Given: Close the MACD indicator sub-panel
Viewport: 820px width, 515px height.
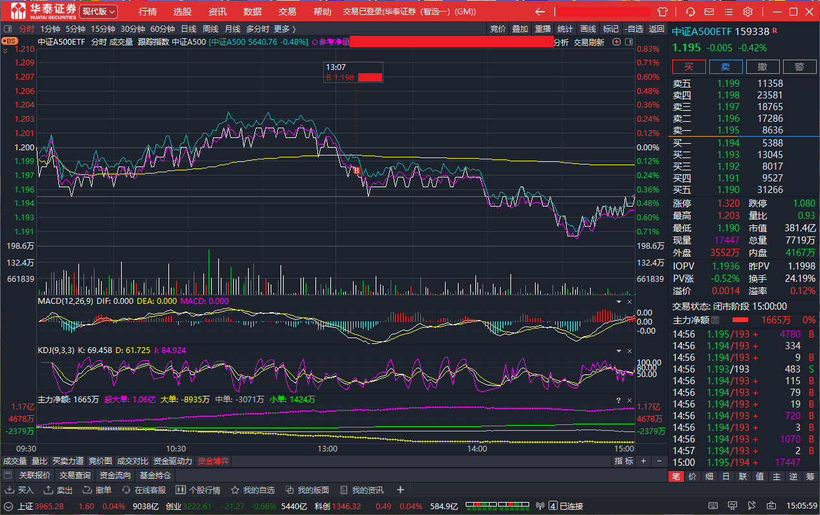Looking at the screenshot, I should point(628,301).
